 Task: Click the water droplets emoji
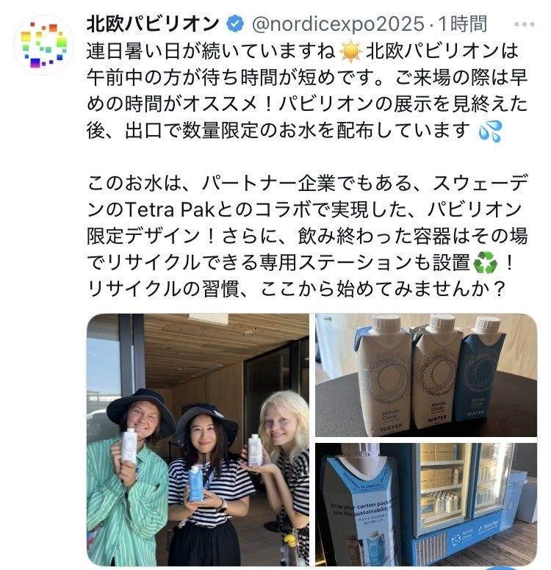(490, 131)
